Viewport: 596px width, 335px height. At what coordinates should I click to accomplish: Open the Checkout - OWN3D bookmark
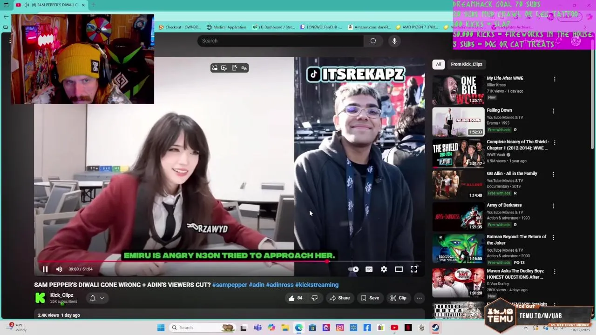point(180,27)
